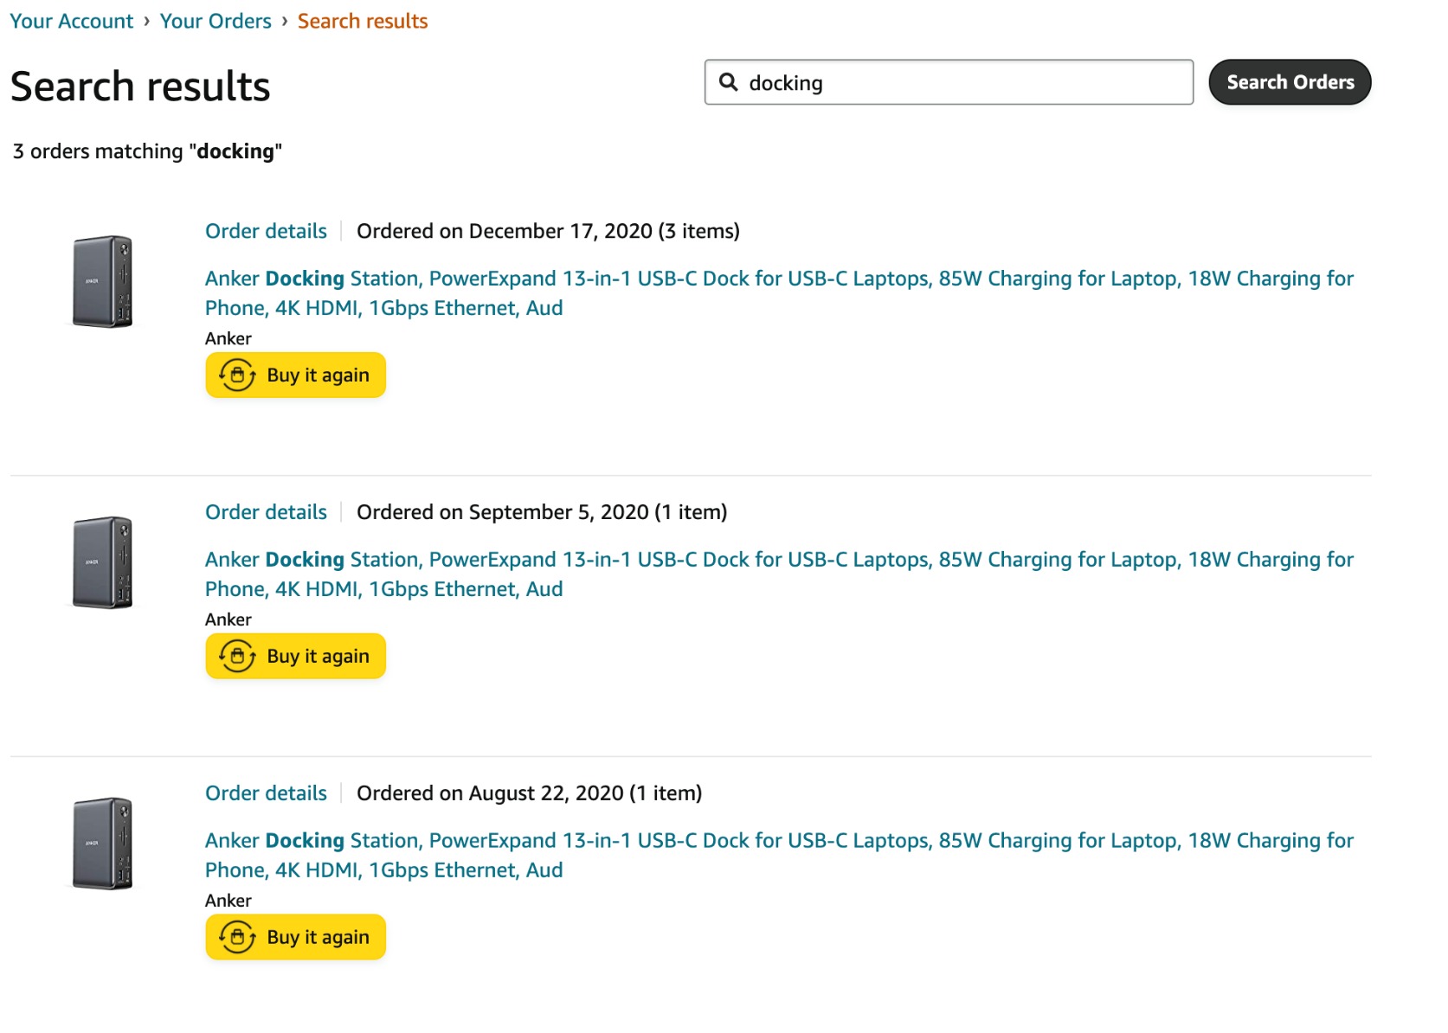The height and width of the screenshot is (1033, 1448).
Task: Open August 22 order's product thumbnail
Action: point(103,844)
